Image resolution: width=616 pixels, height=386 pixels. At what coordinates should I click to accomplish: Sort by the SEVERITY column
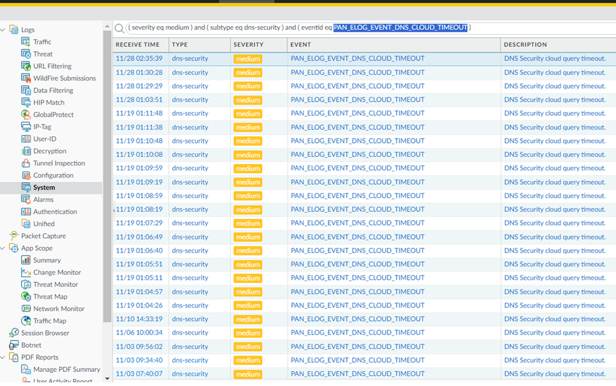(x=248, y=44)
